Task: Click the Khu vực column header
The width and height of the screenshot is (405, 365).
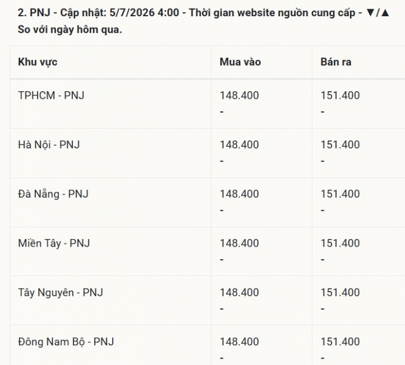Action: coord(38,62)
